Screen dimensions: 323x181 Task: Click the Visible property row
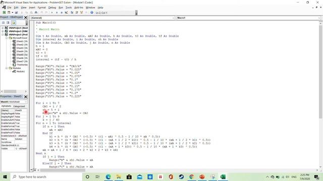pyautogui.click(x=14, y=149)
